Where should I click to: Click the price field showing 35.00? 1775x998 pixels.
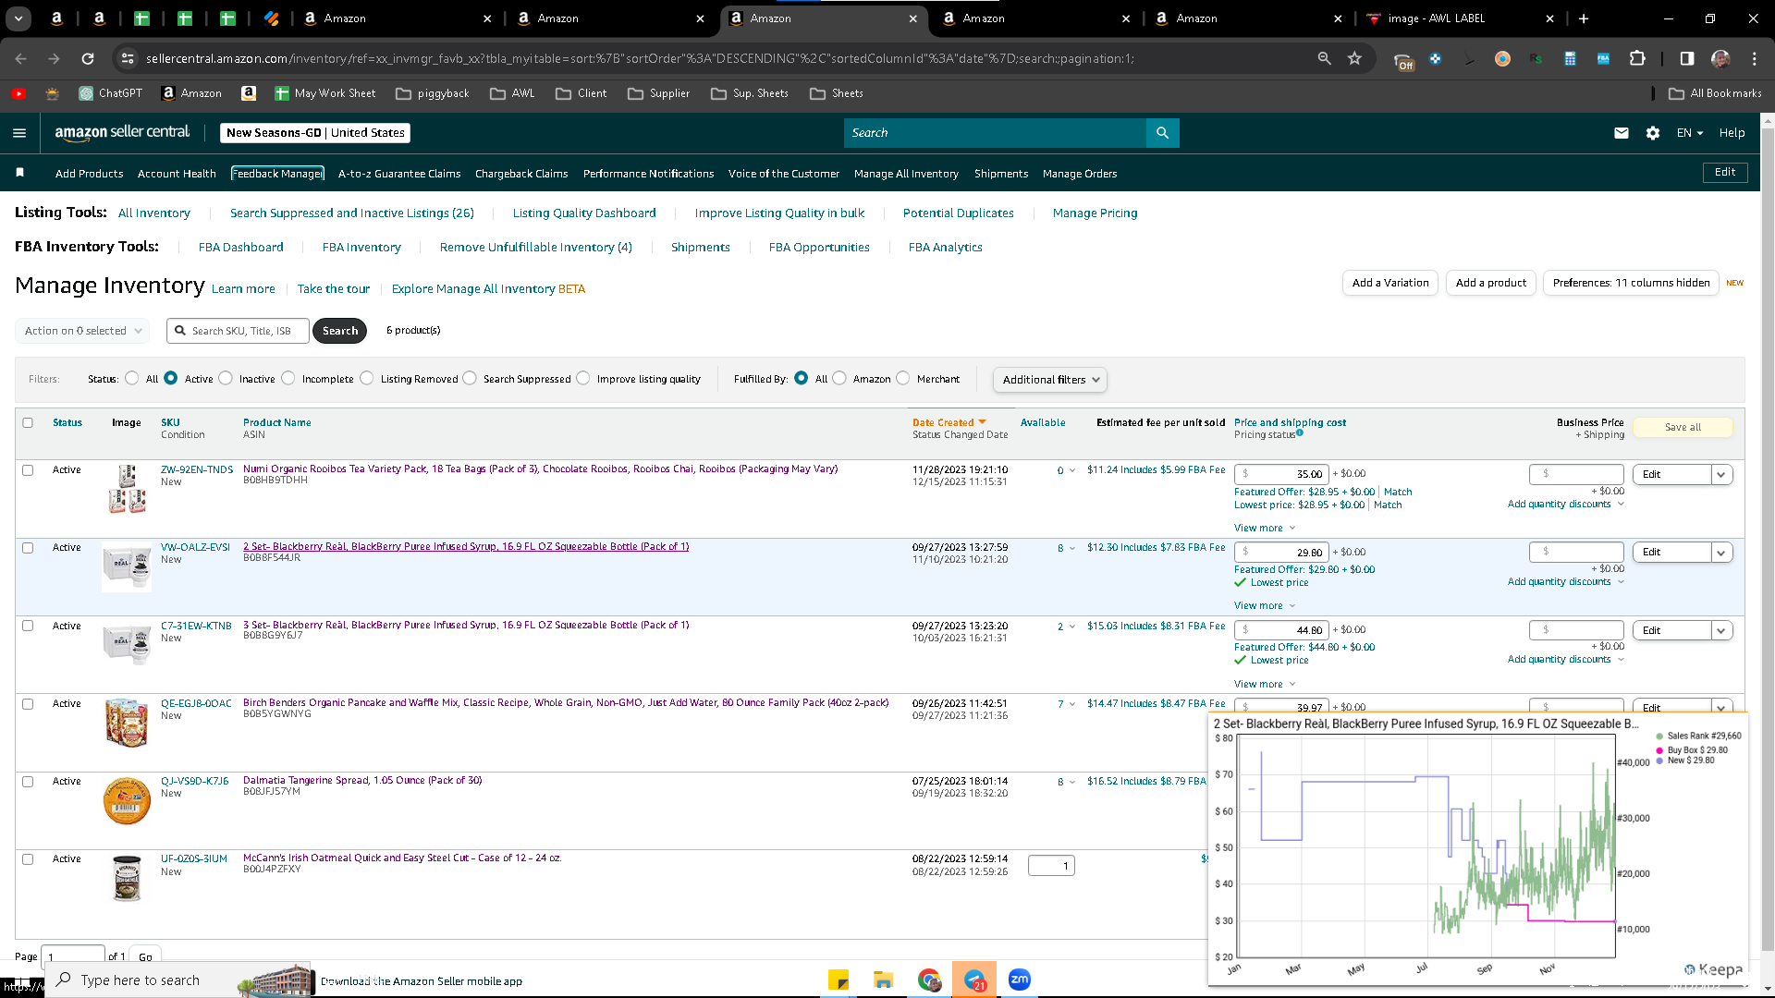(1281, 475)
